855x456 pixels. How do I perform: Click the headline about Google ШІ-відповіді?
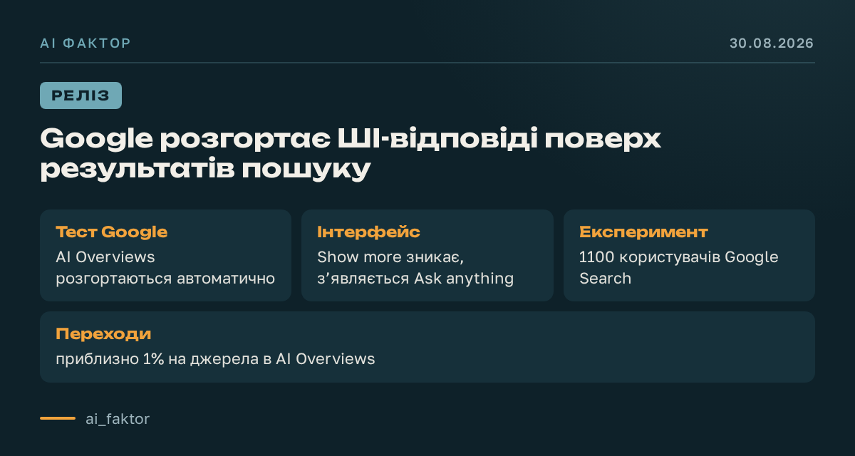point(351,154)
